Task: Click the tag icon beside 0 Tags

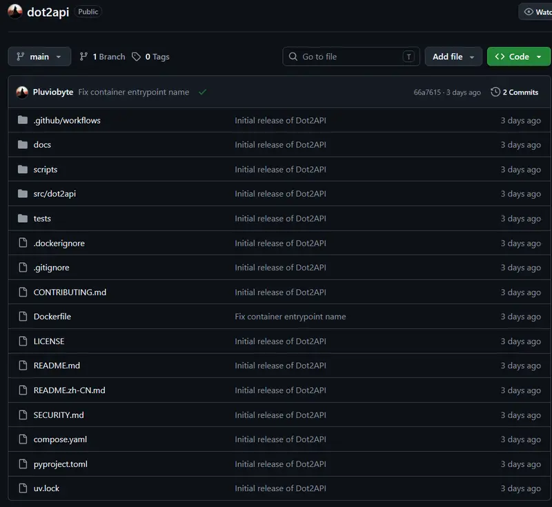Action: (x=136, y=57)
